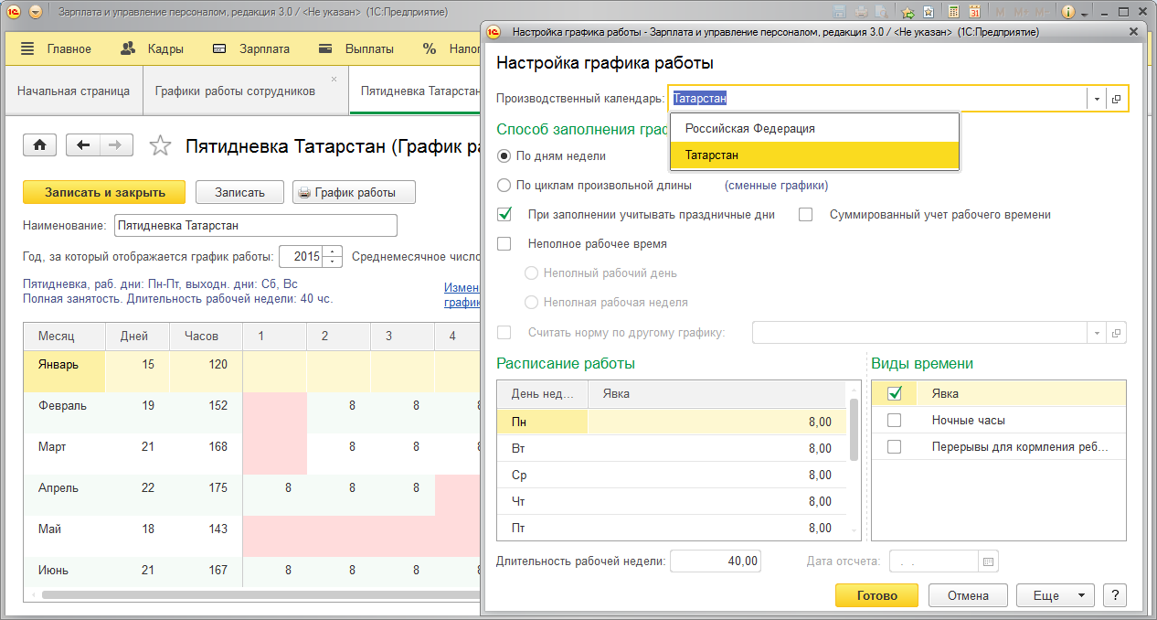Viewport: 1157px width, 620px height.
Task: Click the Home icon button
Action: pos(40,145)
